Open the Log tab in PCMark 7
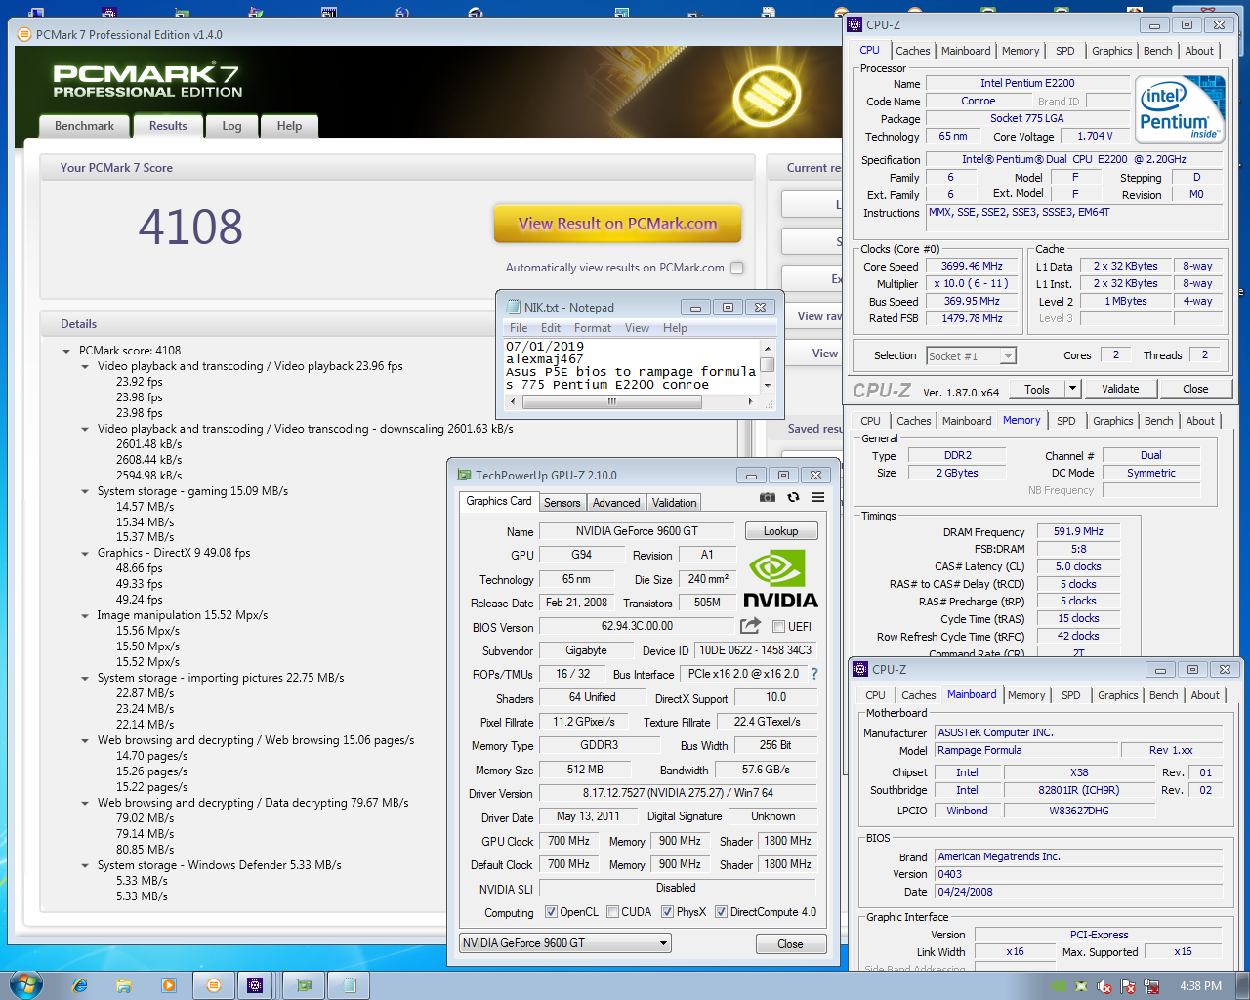Viewport: 1250px width, 1000px height. [231, 126]
